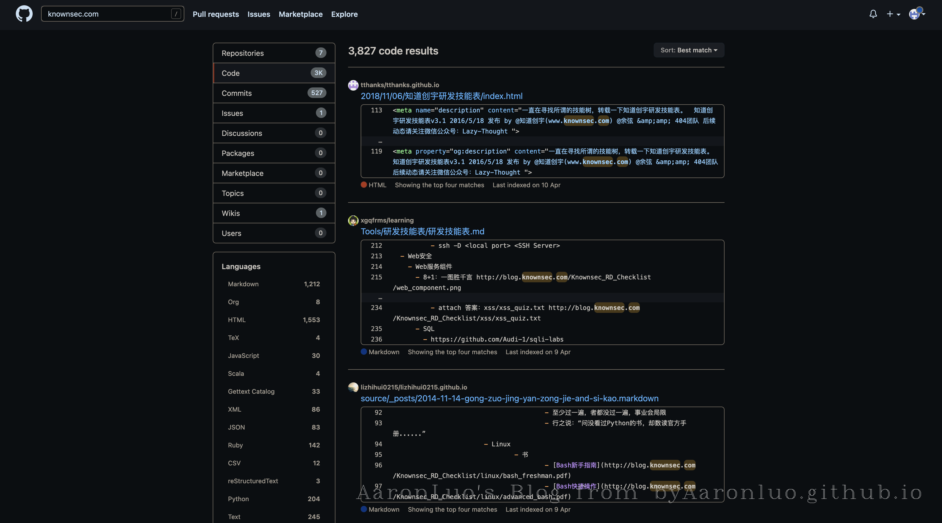Click xgqfrms repository avatar

pos(353,220)
